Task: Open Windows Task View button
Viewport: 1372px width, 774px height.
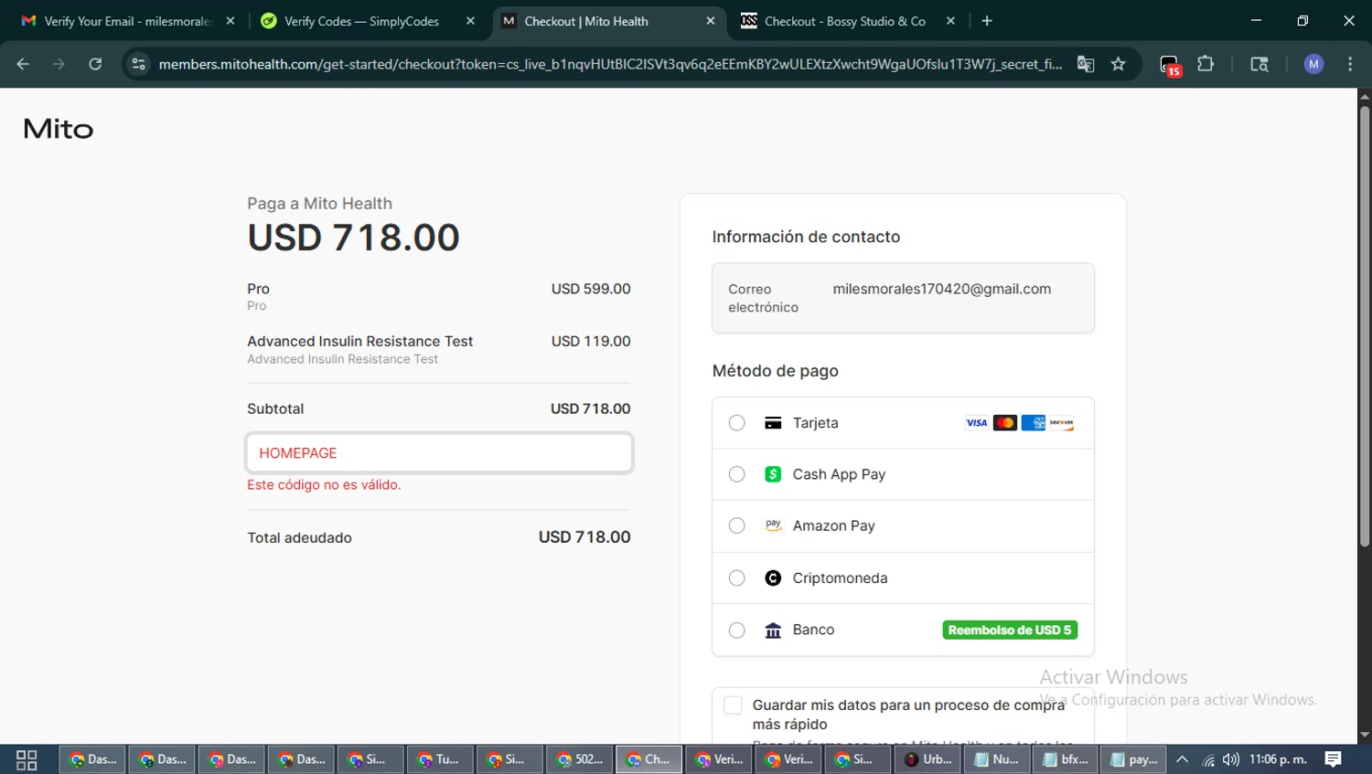Action: pyautogui.click(x=27, y=759)
